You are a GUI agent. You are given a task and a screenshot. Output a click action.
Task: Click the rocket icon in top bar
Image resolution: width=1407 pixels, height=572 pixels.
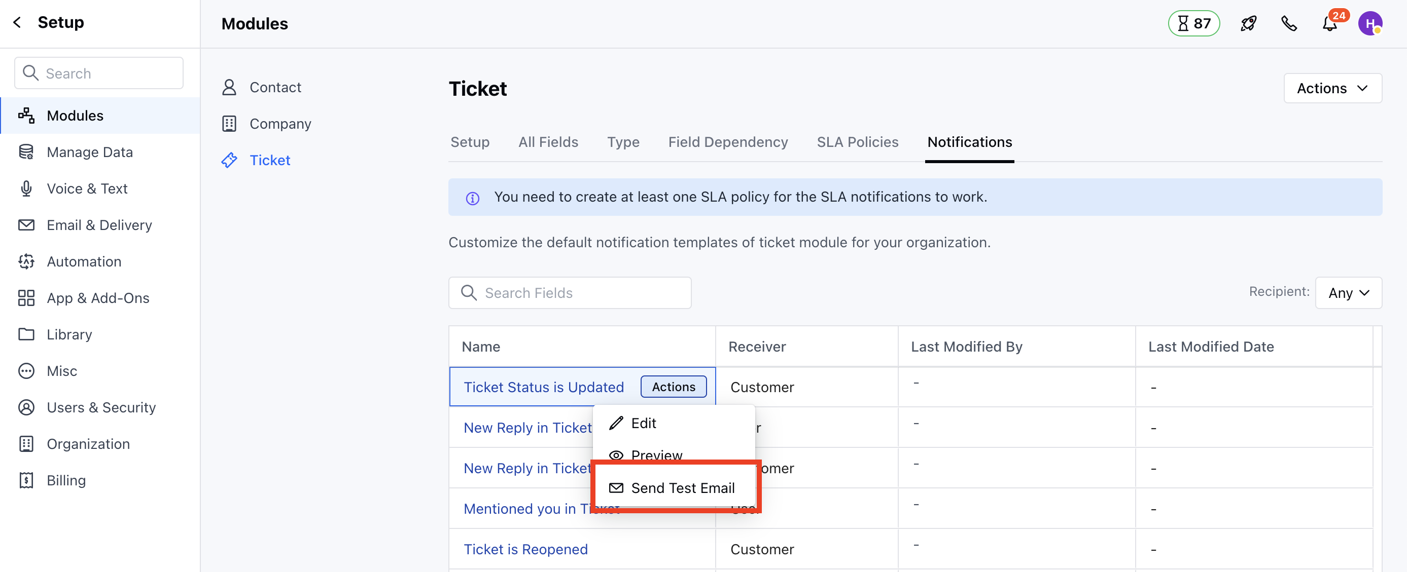1248,23
